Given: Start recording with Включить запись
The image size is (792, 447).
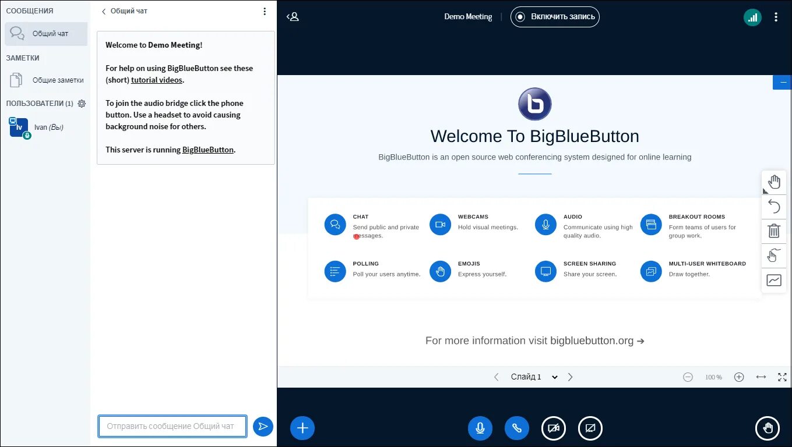Looking at the screenshot, I should pyautogui.click(x=555, y=17).
